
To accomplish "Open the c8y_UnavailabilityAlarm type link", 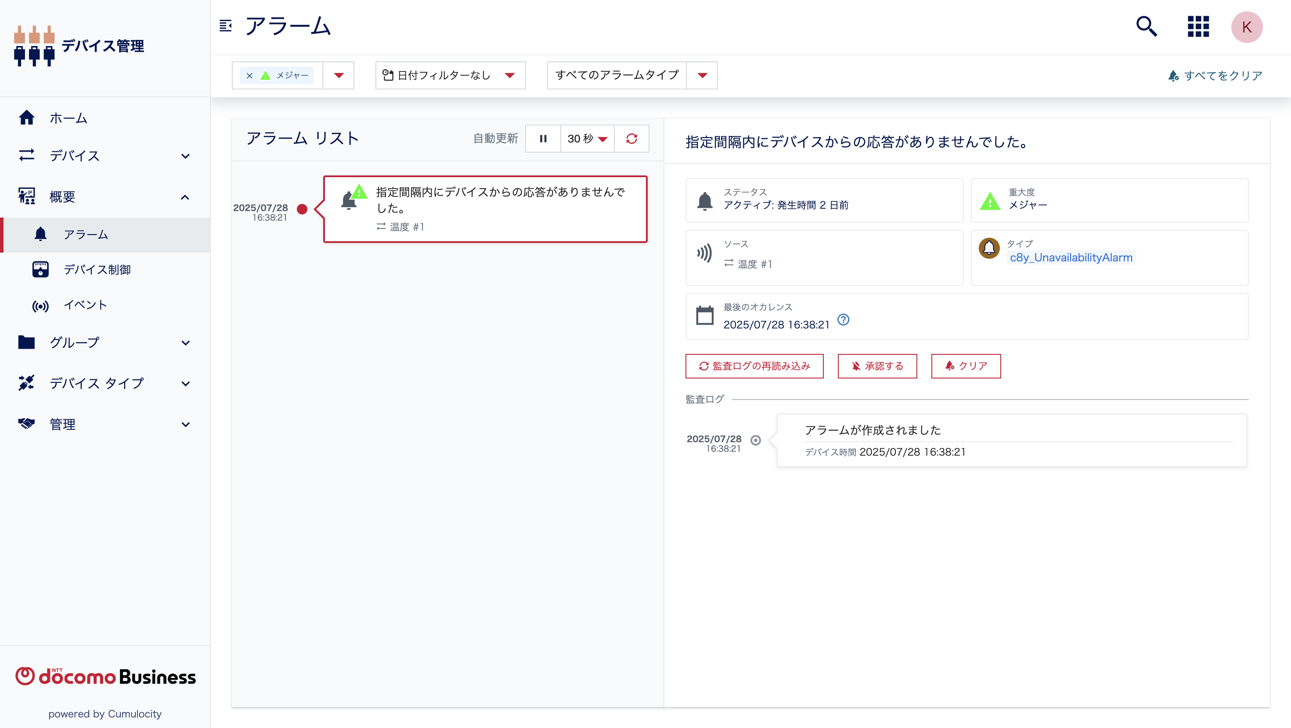I will tap(1071, 257).
